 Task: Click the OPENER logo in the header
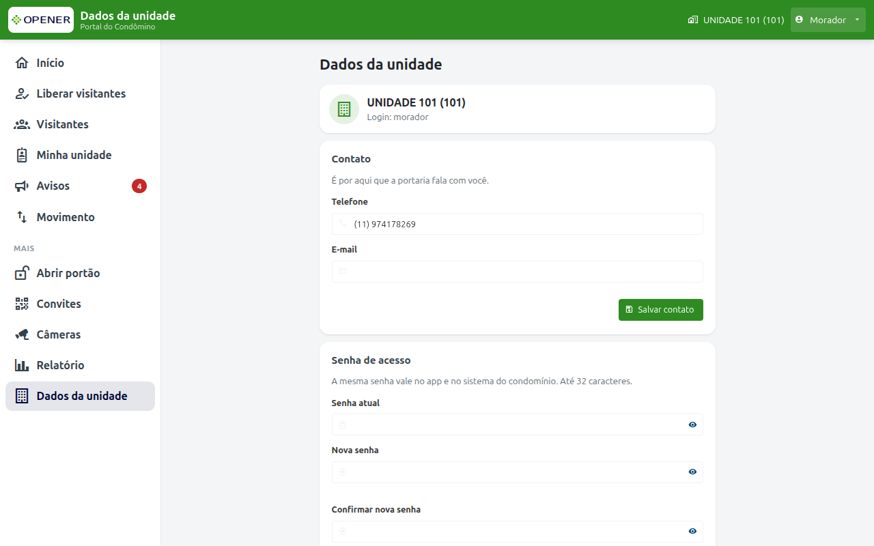[41, 20]
